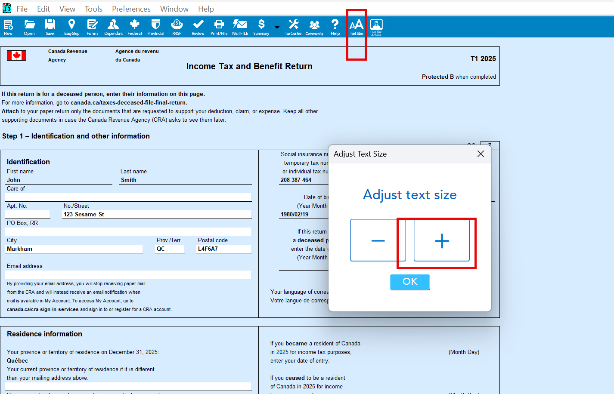Viewport: 614px width, 394px height.
Task: Increase text size with the plus button
Action: coord(442,240)
